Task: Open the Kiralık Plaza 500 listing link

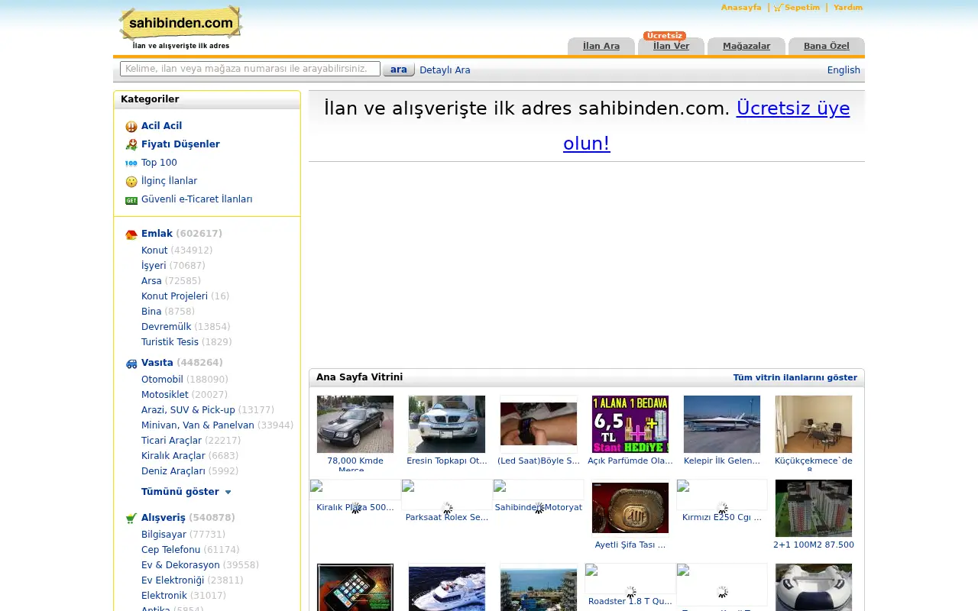Action: pyautogui.click(x=355, y=507)
